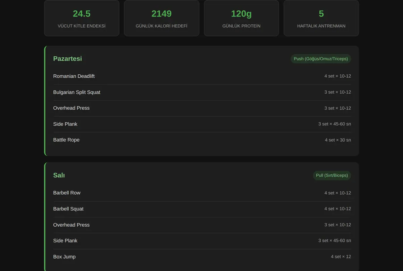Click the Romanian Deadlift exercise name
403x271 pixels.
[74, 76]
